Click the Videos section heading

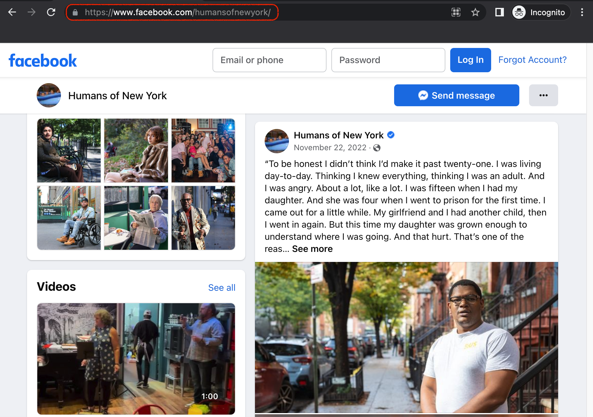56,286
